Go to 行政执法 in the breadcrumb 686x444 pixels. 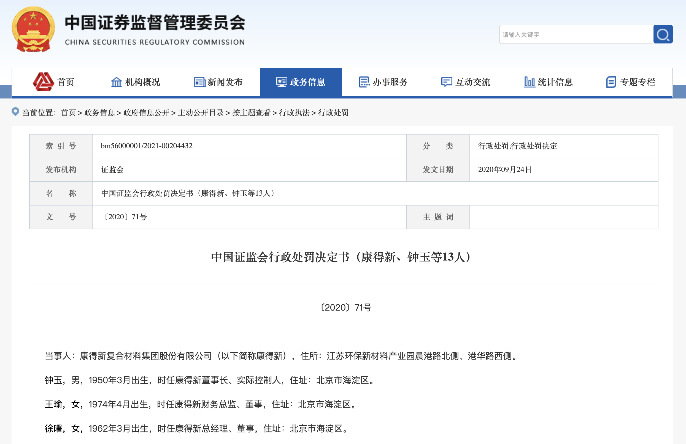pos(294,113)
